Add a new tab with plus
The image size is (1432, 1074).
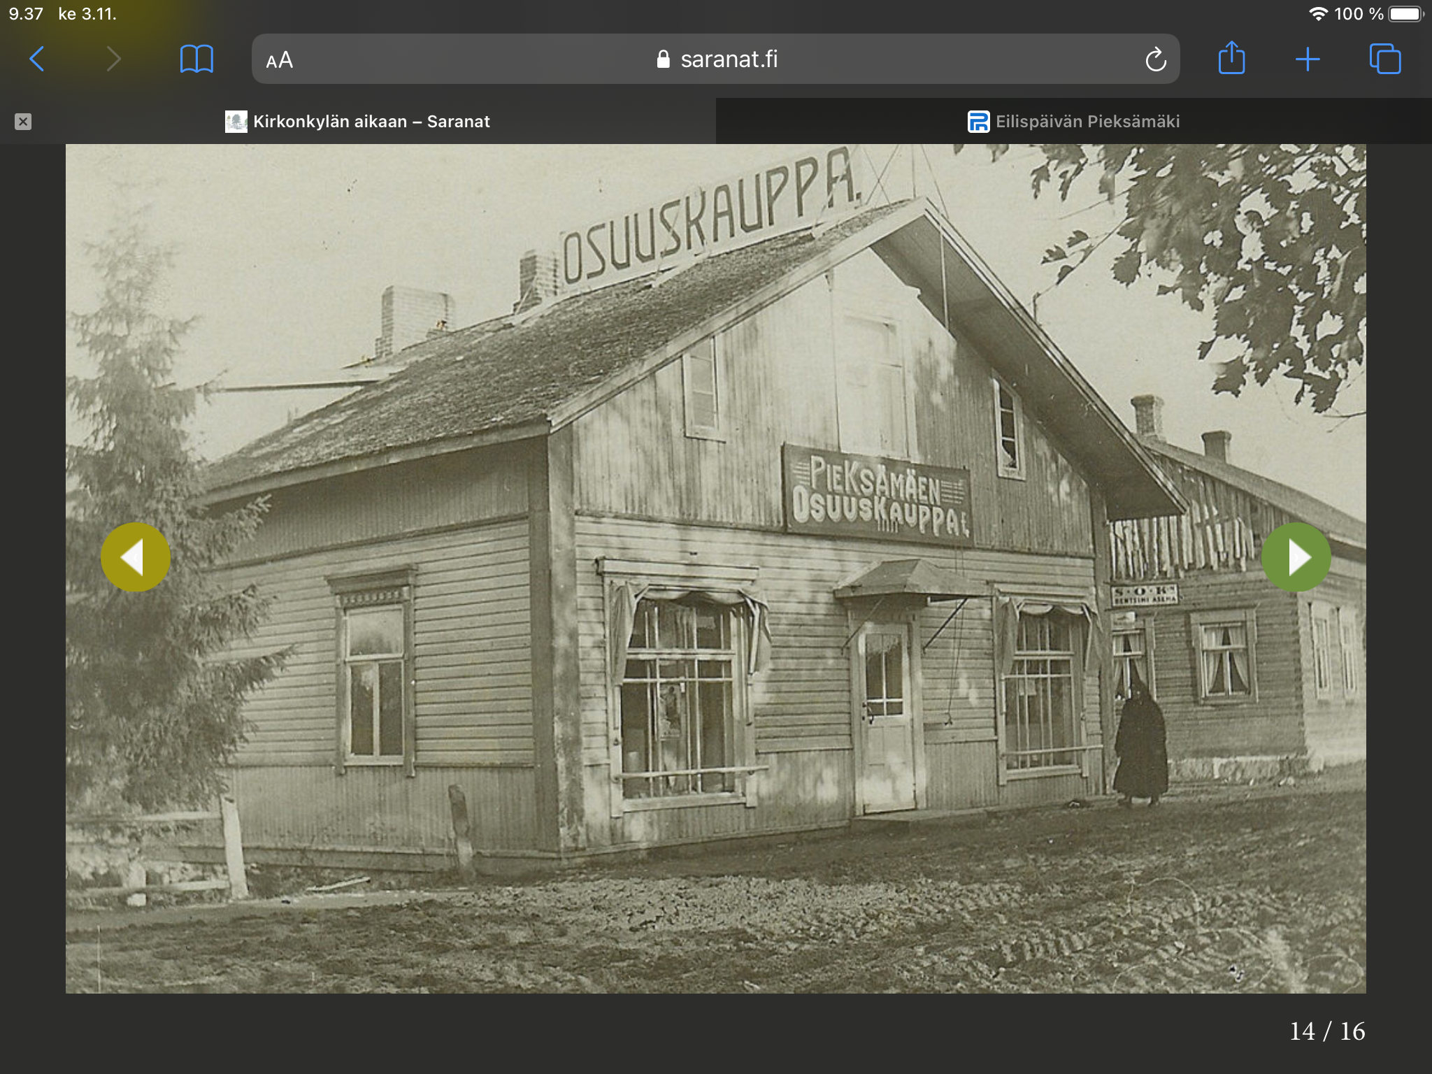pyautogui.click(x=1307, y=59)
